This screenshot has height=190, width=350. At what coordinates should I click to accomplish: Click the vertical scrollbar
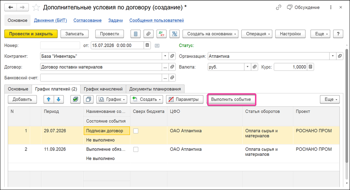(347, 106)
